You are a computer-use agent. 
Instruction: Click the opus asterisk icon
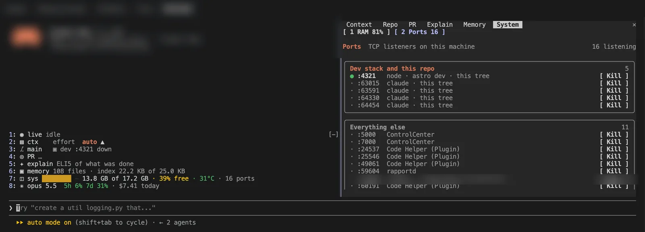tap(22, 186)
